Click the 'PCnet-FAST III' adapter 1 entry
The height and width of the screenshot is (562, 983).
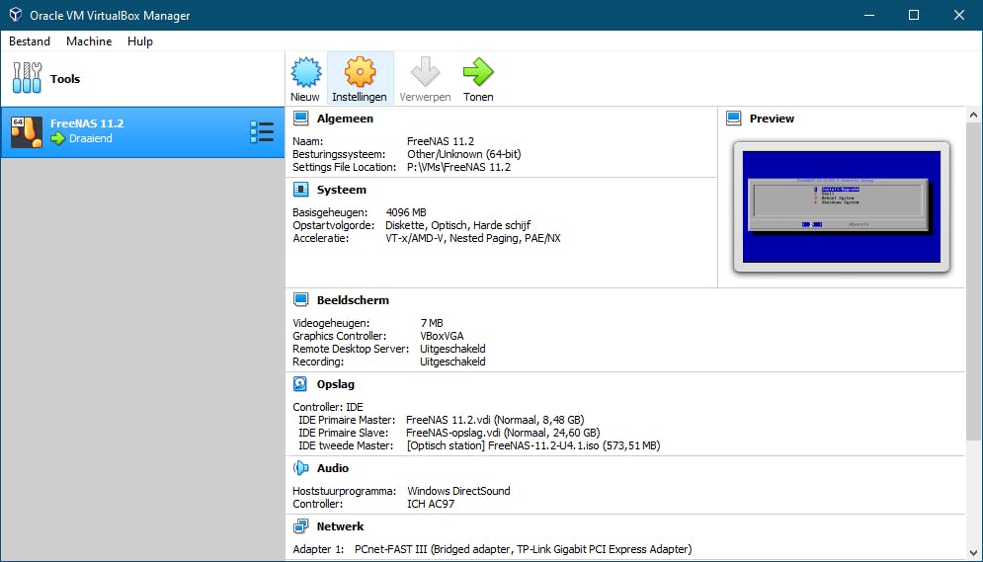524,549
